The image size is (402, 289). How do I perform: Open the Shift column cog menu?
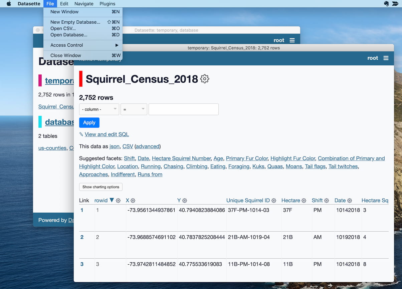pos(326,200)
